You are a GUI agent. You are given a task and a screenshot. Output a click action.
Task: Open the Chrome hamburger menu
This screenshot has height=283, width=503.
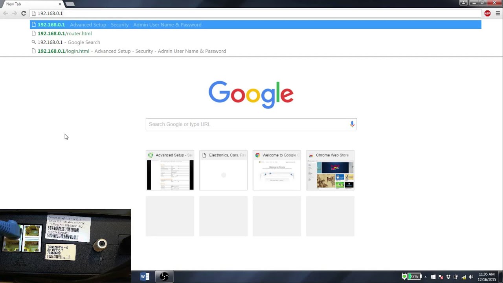point(497,13)
